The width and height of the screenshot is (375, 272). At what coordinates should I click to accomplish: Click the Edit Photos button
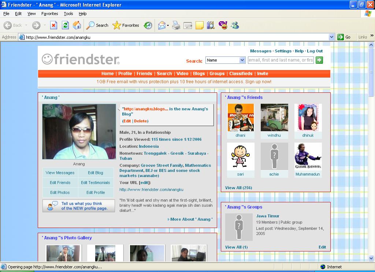(60, 192)
